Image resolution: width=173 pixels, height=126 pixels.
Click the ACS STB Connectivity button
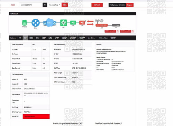(x=126, y=31)
